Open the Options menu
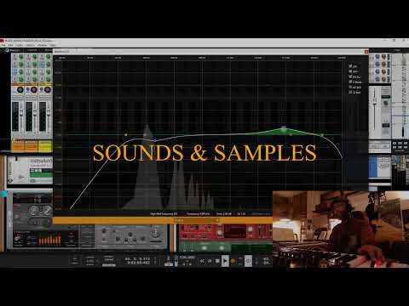 [31, 45]
